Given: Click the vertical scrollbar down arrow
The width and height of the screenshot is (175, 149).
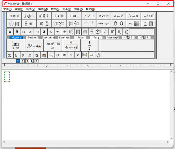Looking at the screenshot, I should tap(171, 138).
